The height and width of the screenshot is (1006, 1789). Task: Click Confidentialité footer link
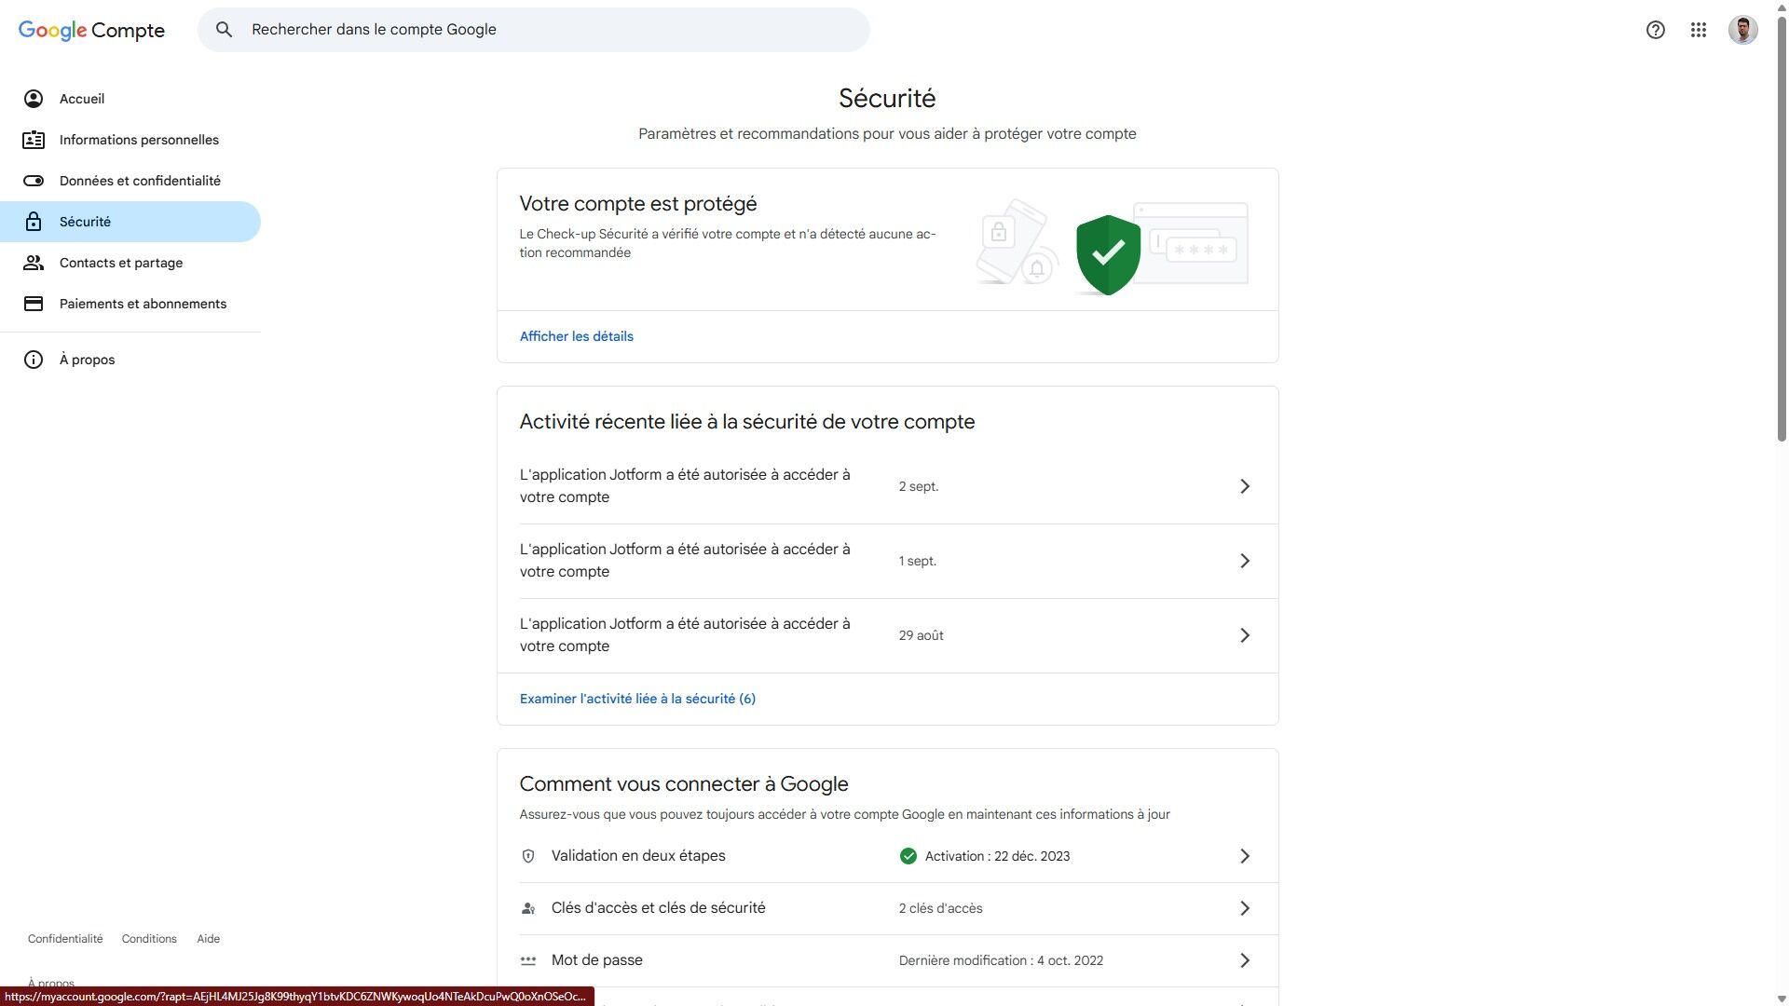coord(65,939)
